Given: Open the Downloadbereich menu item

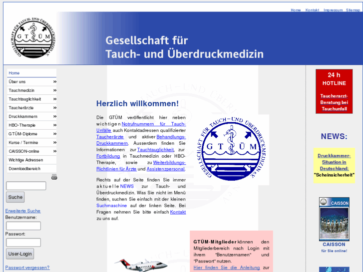Looking at the screenshot, I should (x=32, y=169).
